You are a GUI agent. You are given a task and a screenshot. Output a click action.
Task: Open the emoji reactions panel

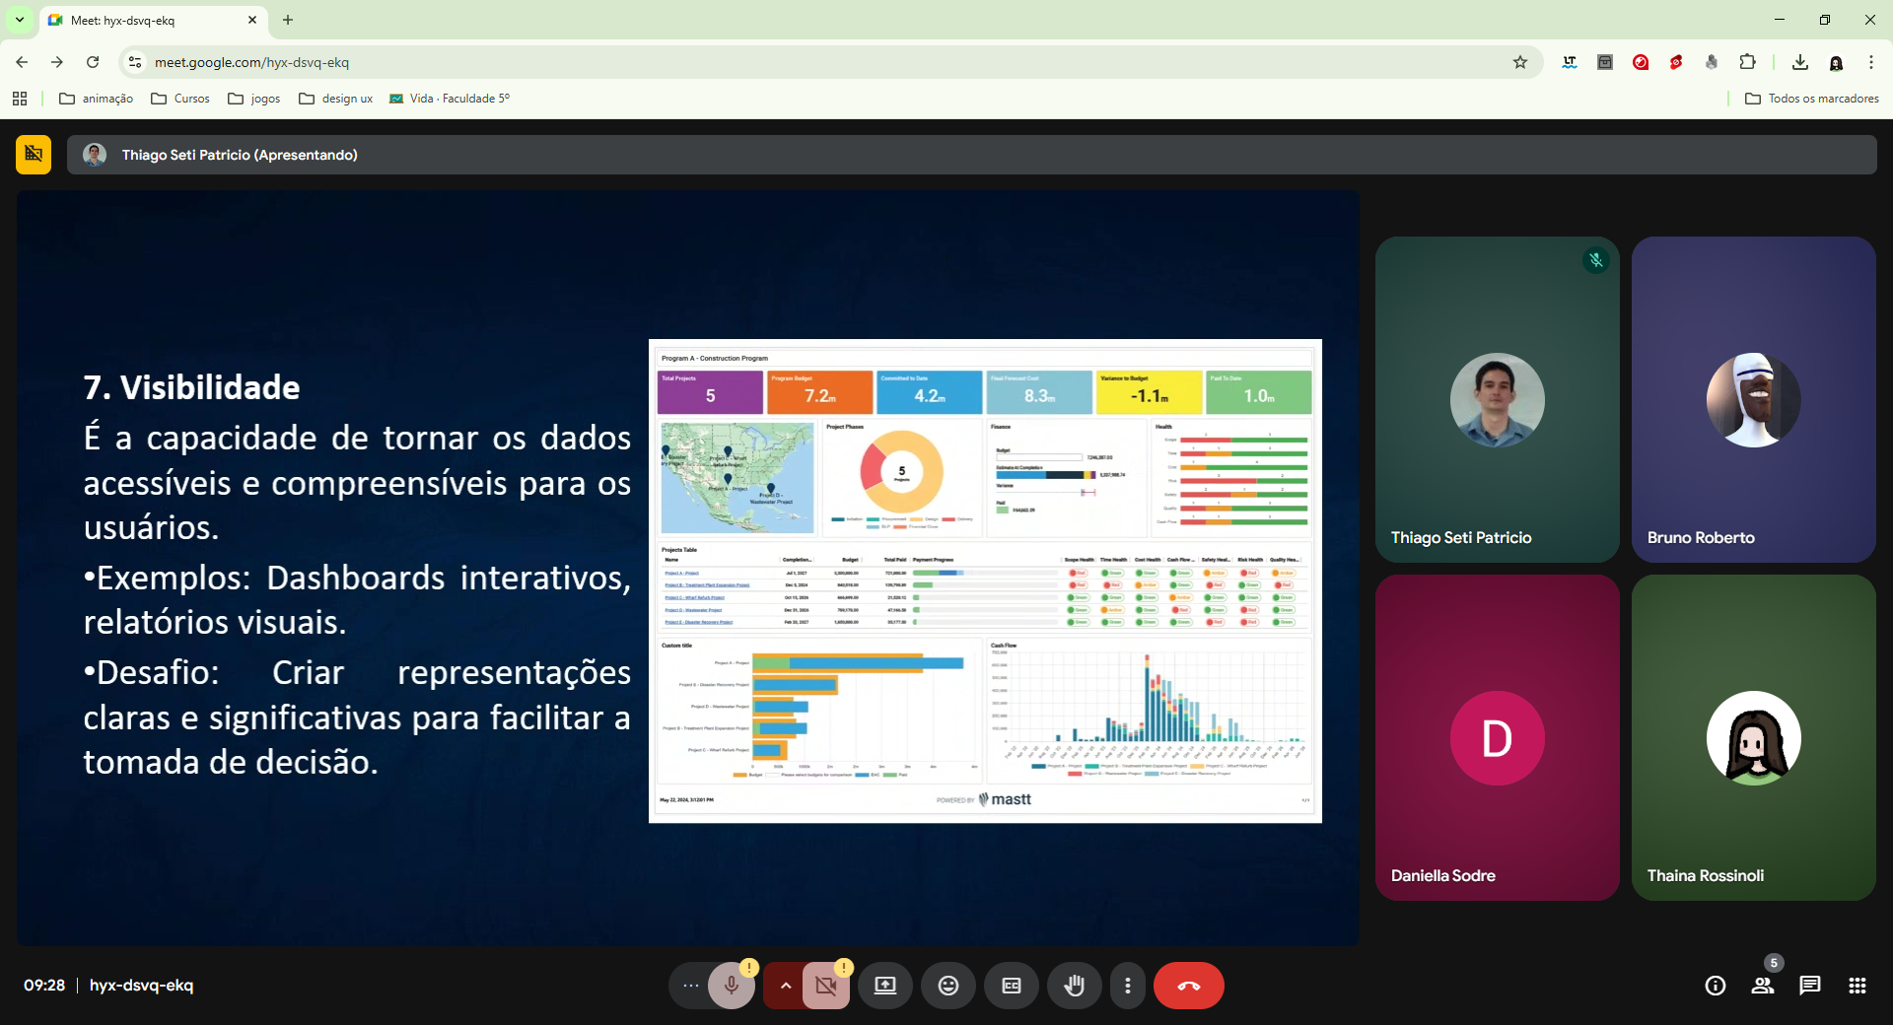[947, 986]
